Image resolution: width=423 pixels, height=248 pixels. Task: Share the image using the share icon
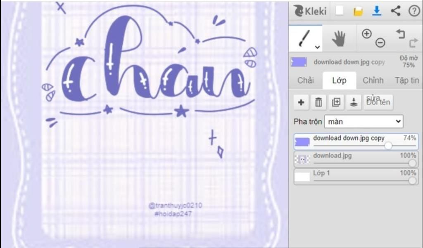[x=395, y=11]
